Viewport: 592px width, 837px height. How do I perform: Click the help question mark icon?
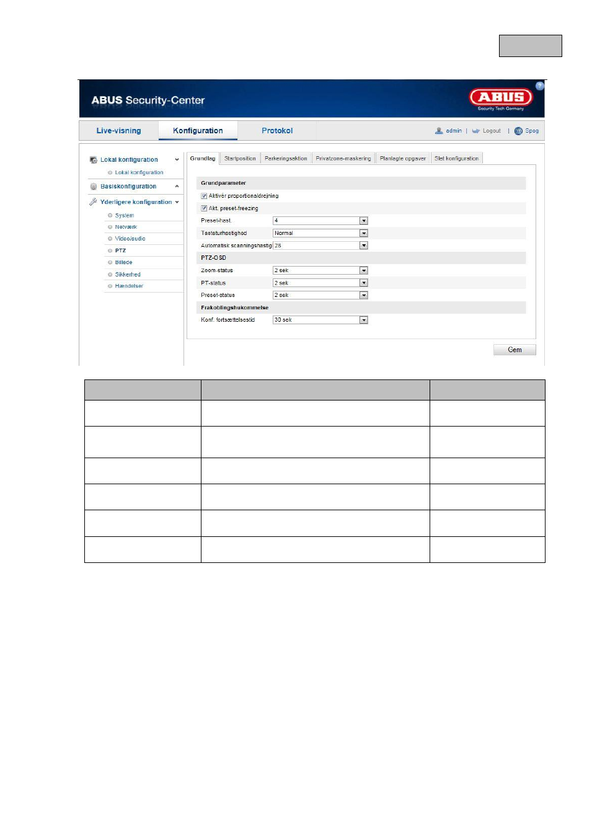539,86
